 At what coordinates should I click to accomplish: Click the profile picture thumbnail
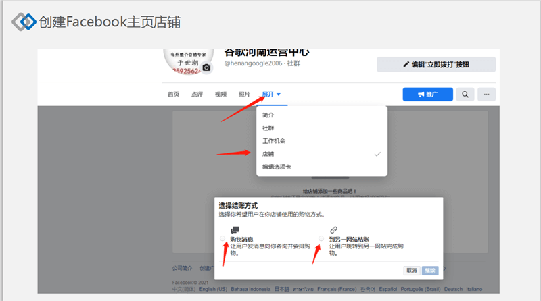(x=189, y=61)
